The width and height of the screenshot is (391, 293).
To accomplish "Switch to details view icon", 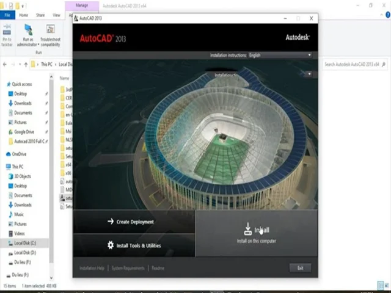I will (380, 285).
